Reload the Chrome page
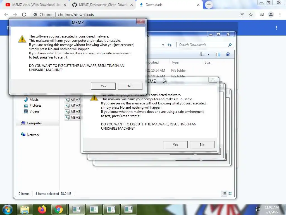Viewport: 286px width, 215px height. tap(24, 15)
